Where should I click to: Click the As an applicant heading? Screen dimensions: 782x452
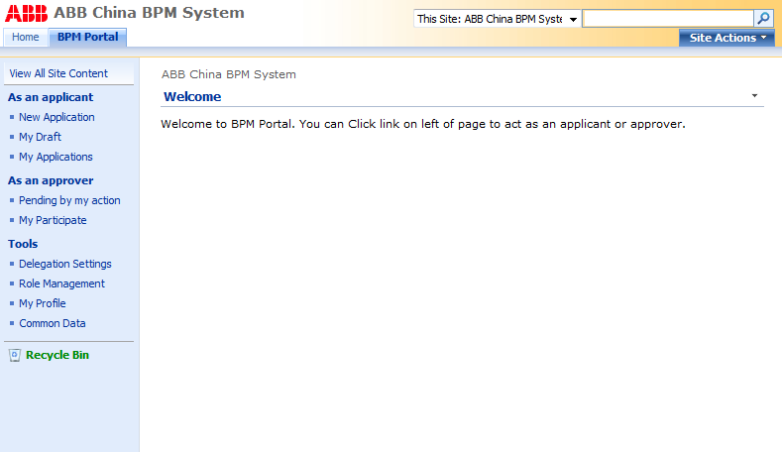pyautogui.click(x=51, y=97)
